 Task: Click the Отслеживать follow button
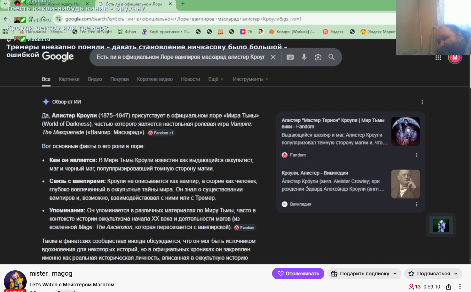[x=298, y=274]
